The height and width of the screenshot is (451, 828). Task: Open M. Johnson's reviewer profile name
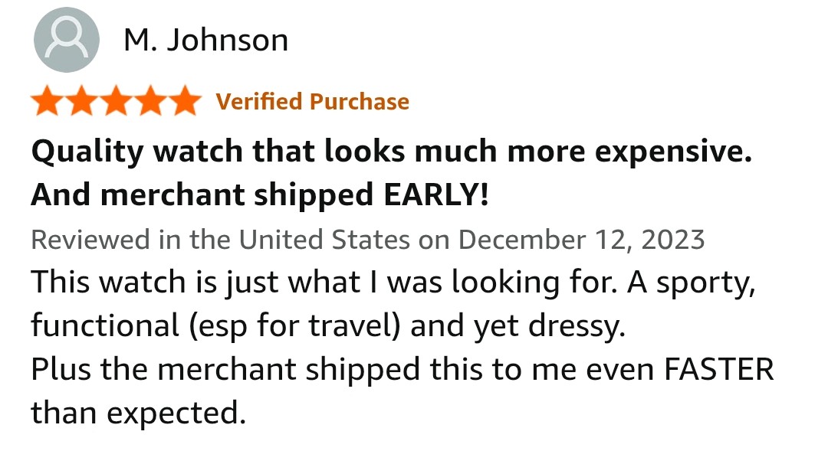pyautogui.click(x=206, y=40)
